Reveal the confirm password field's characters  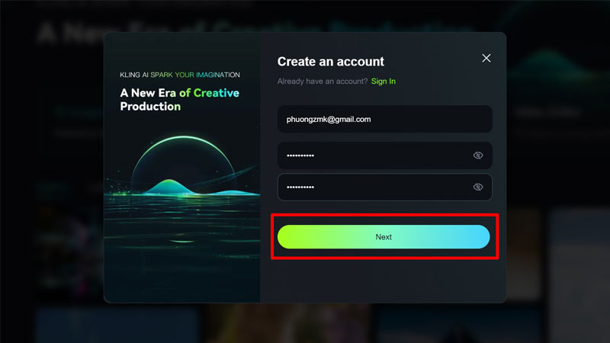478,187
